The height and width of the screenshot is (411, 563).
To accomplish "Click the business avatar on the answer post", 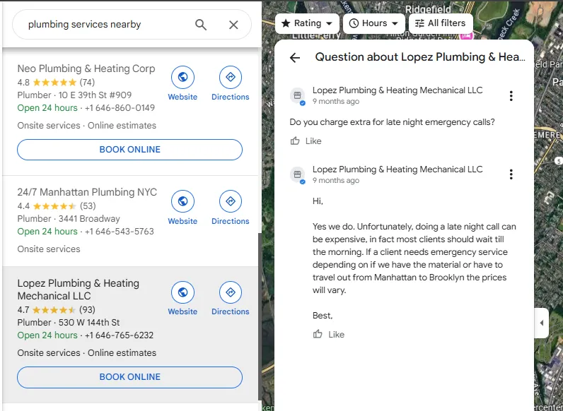I will pyautogui.click(x=297, y=174).
